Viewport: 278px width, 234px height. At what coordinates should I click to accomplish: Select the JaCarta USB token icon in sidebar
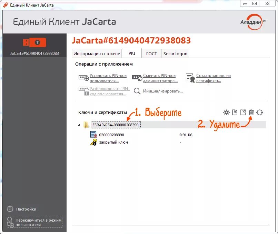[x=34, y=42]
